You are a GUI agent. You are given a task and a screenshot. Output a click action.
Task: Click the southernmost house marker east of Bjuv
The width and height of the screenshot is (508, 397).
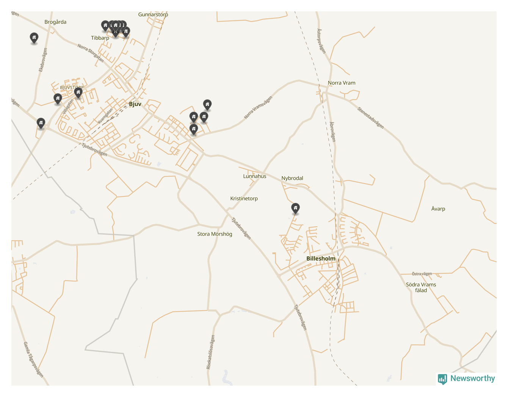coord(194,129)
